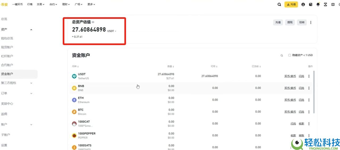Open three-dot menu beside 划转 button

coord(311,23)
